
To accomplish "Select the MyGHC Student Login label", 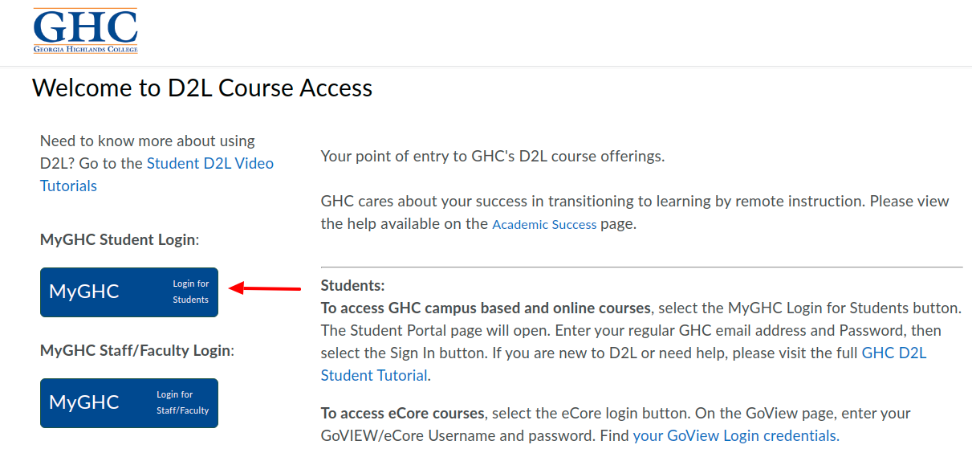I will pos(118,239).
